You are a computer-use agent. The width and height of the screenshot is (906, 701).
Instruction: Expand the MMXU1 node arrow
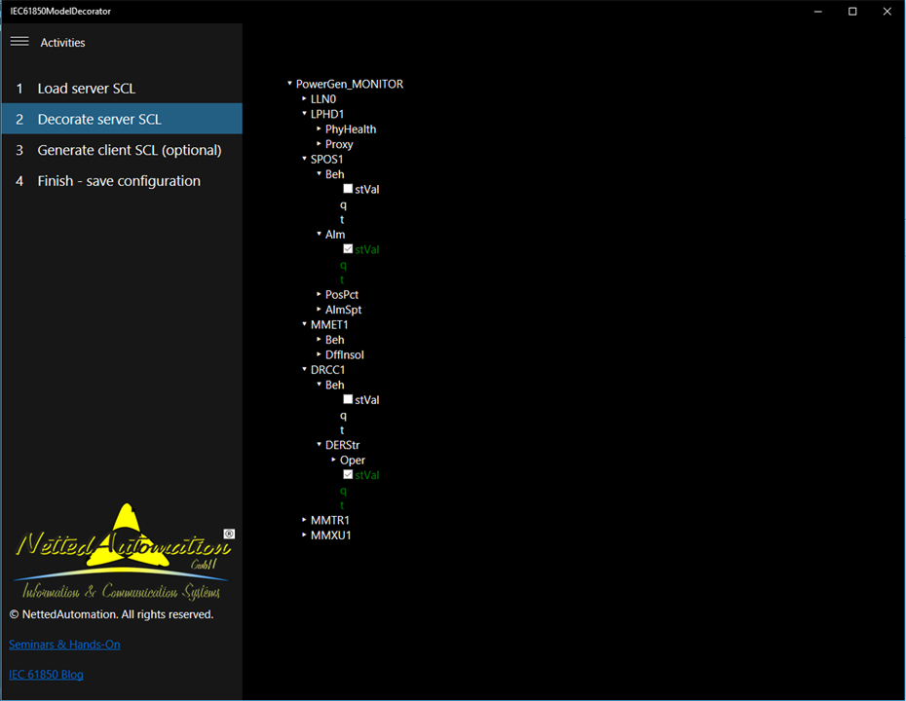click(304, 535)
